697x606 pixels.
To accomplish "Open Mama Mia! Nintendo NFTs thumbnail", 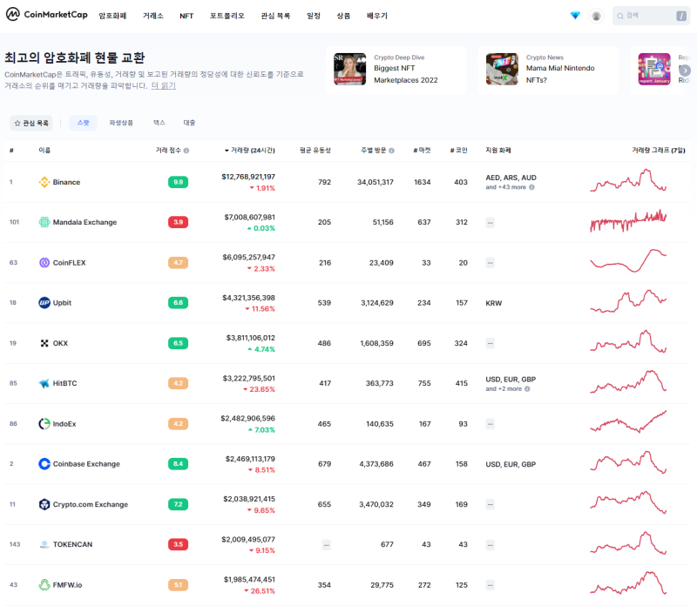I will (502, 70).
